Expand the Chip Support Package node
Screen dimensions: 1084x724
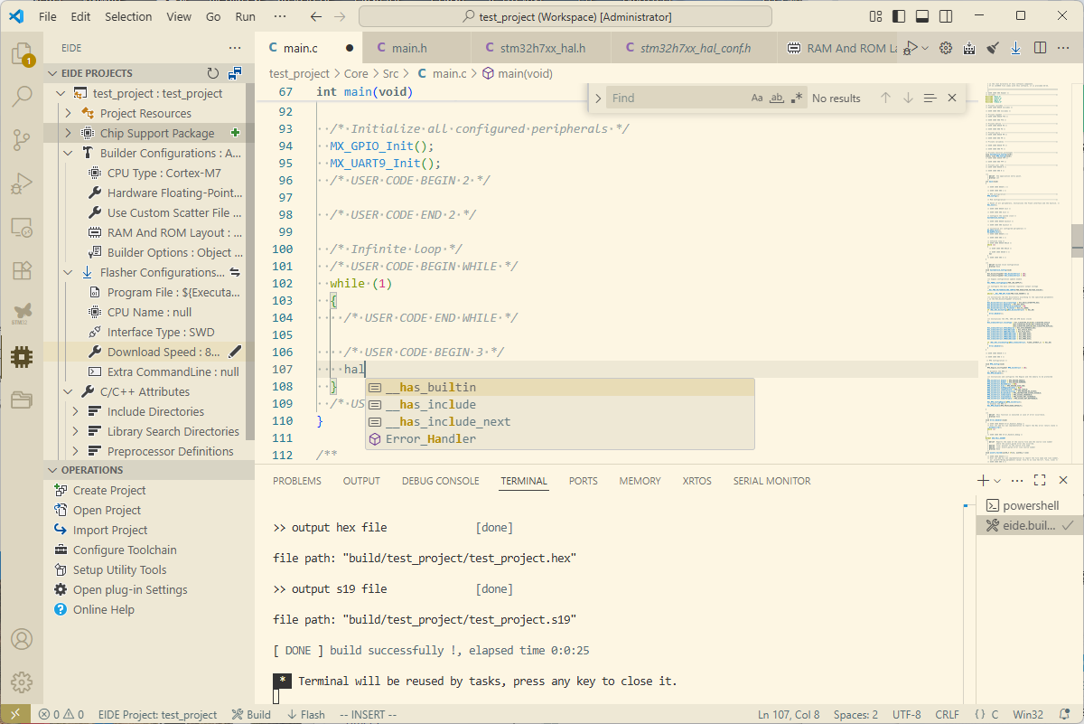[x=69, y=133]
